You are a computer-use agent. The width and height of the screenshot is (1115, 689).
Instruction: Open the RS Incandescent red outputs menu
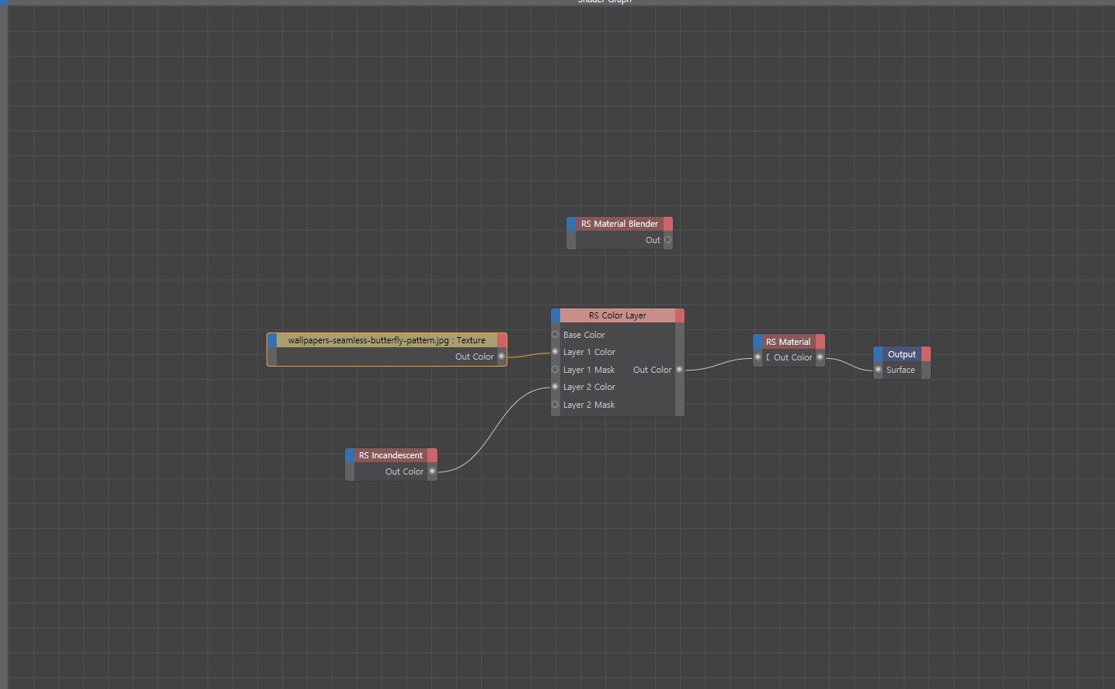coord(433,455)
